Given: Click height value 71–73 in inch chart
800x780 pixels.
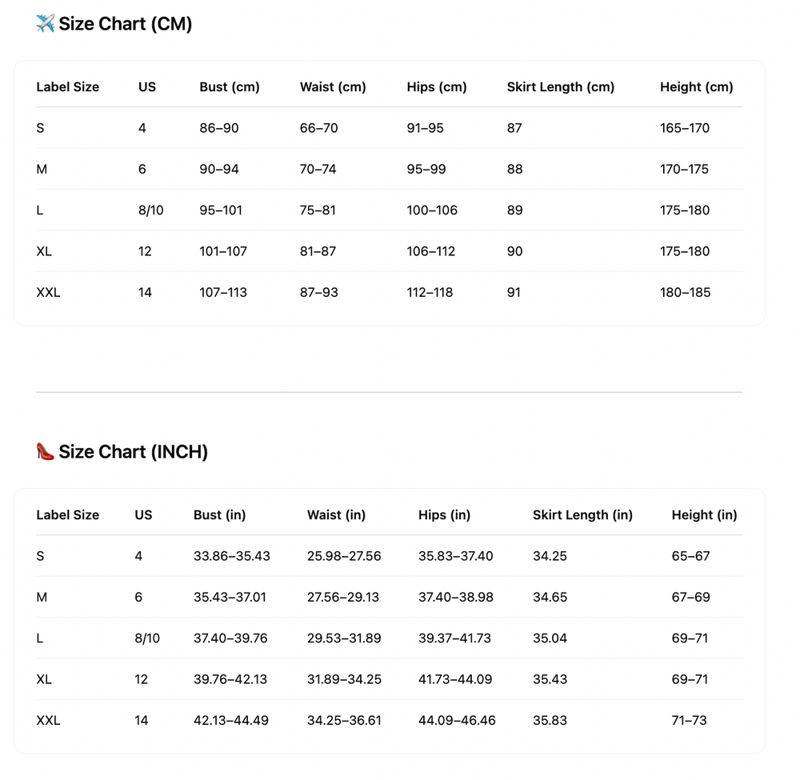Looking at the screenshot, I should (x=690, y=721).
